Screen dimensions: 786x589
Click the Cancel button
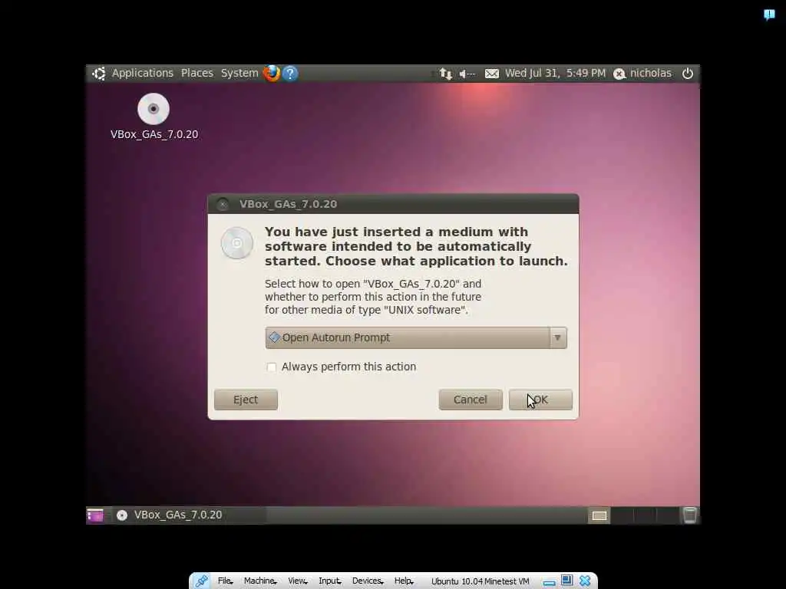(471, 400)
